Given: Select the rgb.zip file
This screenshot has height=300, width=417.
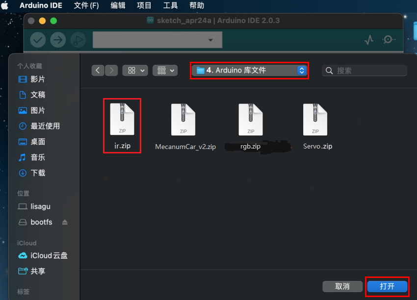Looking at the screenshot, I should click(x=251, y=127).
